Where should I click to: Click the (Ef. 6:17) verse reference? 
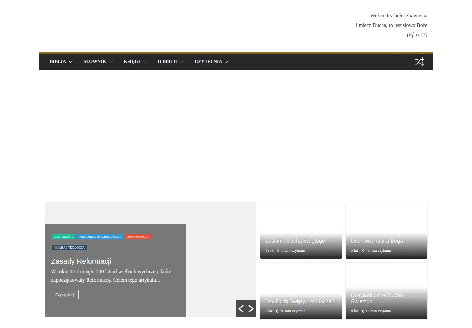pyautogui.click(x=417, y=35)
